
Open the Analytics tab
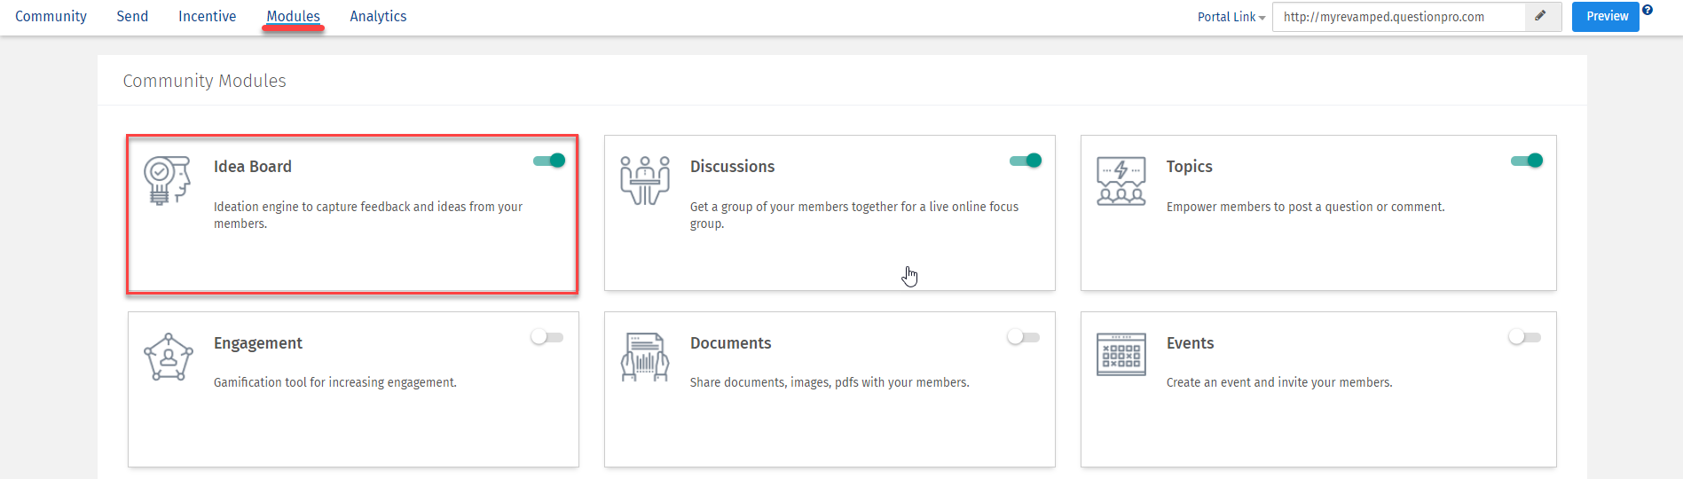coord(378,16)
